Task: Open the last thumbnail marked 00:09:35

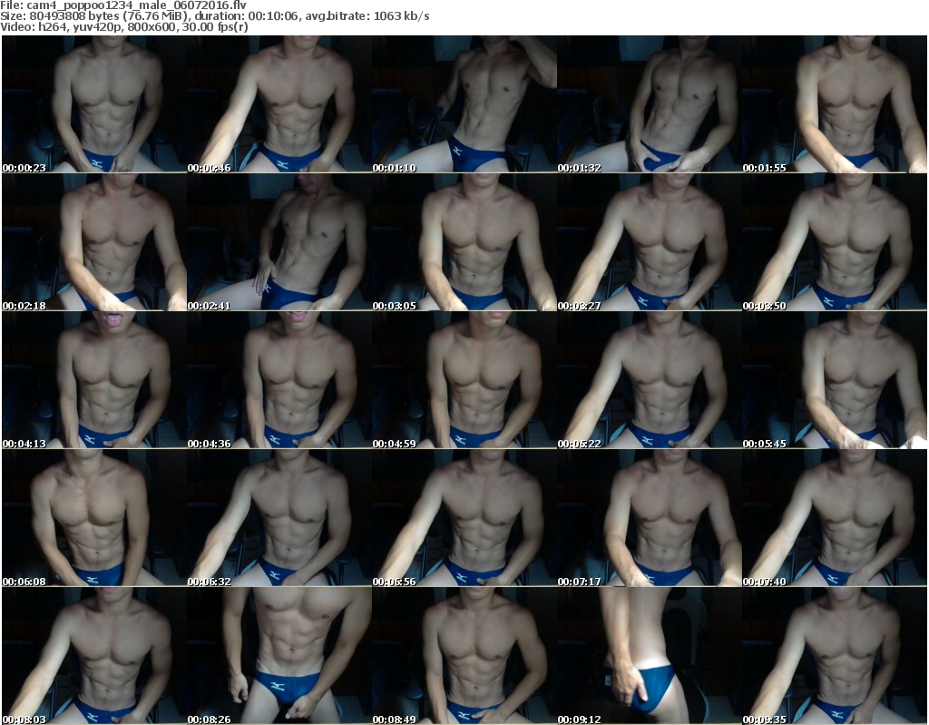Action: click(835, 656)
